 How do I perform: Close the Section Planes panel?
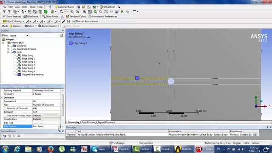click(63, 131)
